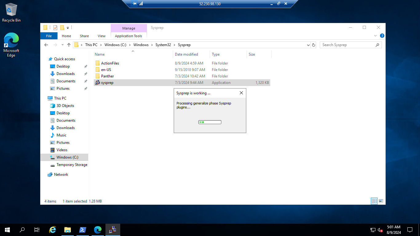Click New Folder icon in Quick Access Toolbar
Viewport: 420px width, 236px height.
[62, 28]
